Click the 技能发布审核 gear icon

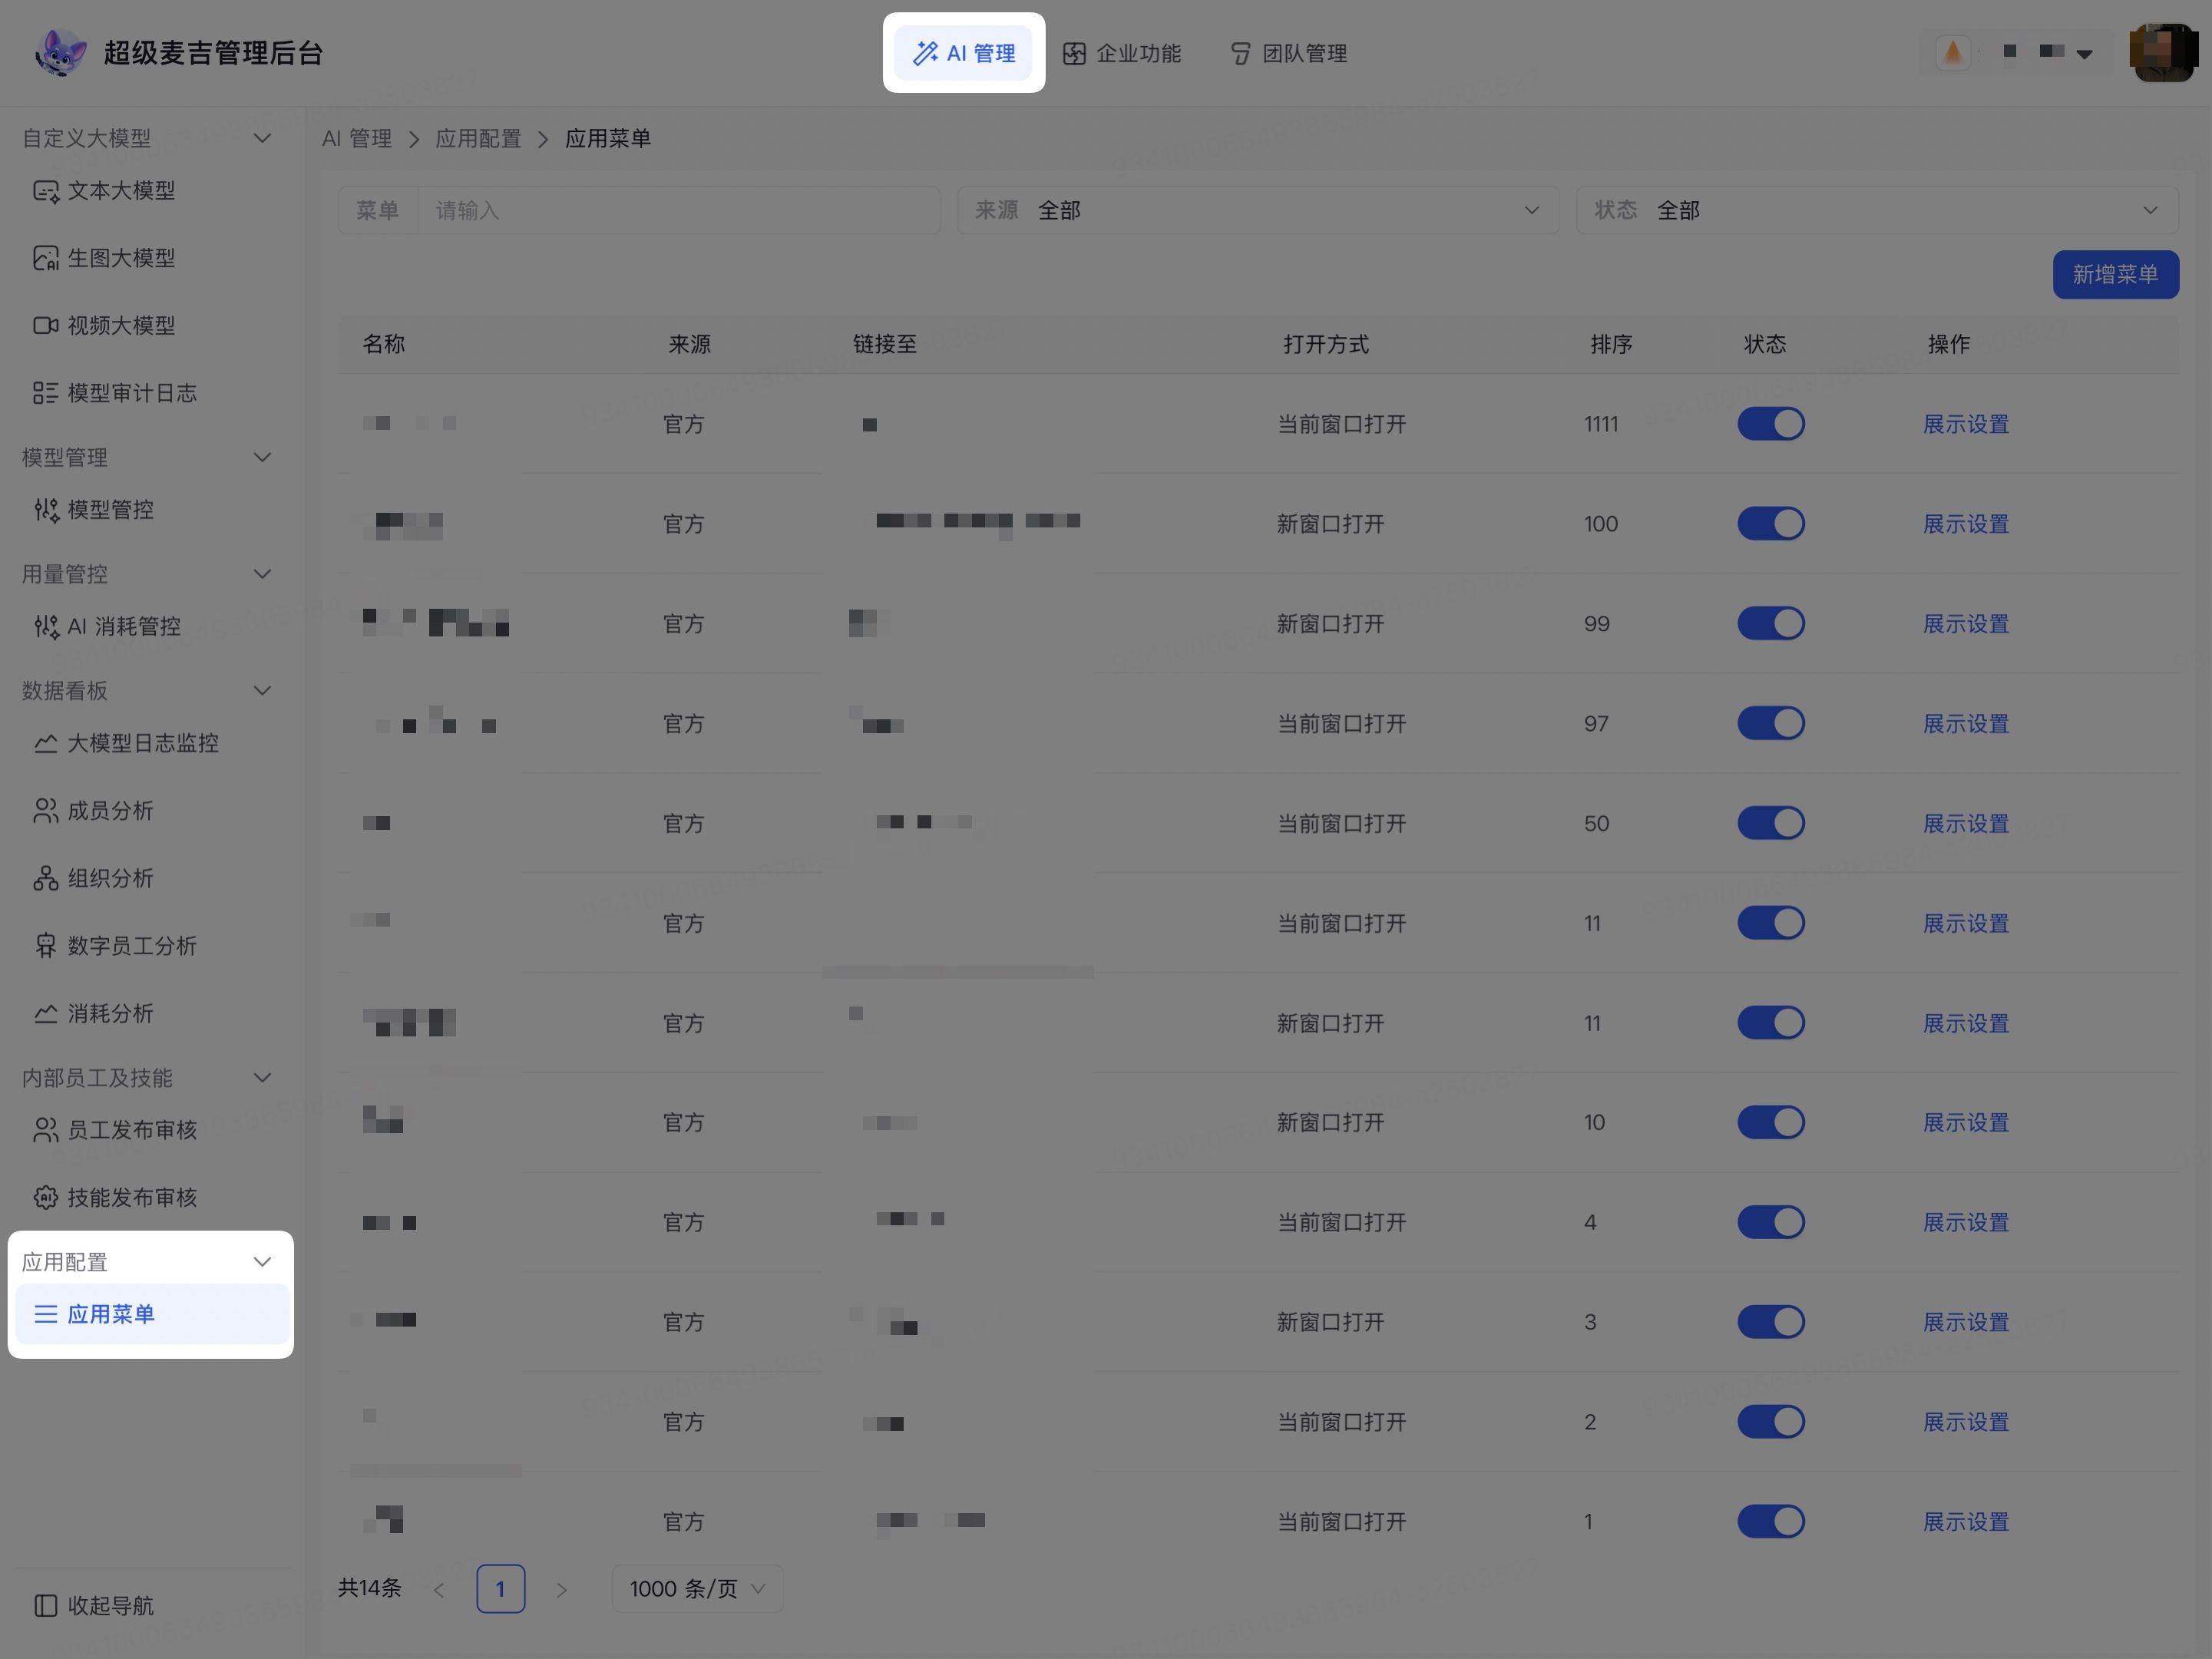(x=46, y=1197)
